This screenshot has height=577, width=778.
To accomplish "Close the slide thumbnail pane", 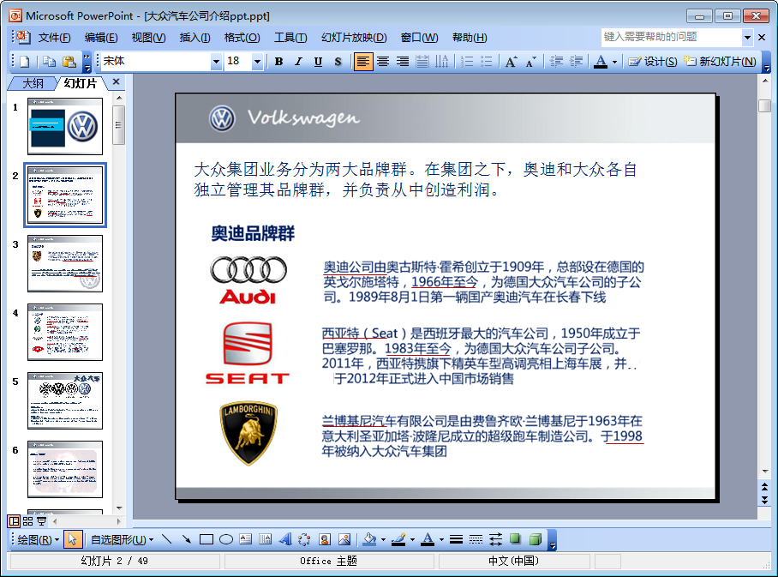I will pos(117,82).
